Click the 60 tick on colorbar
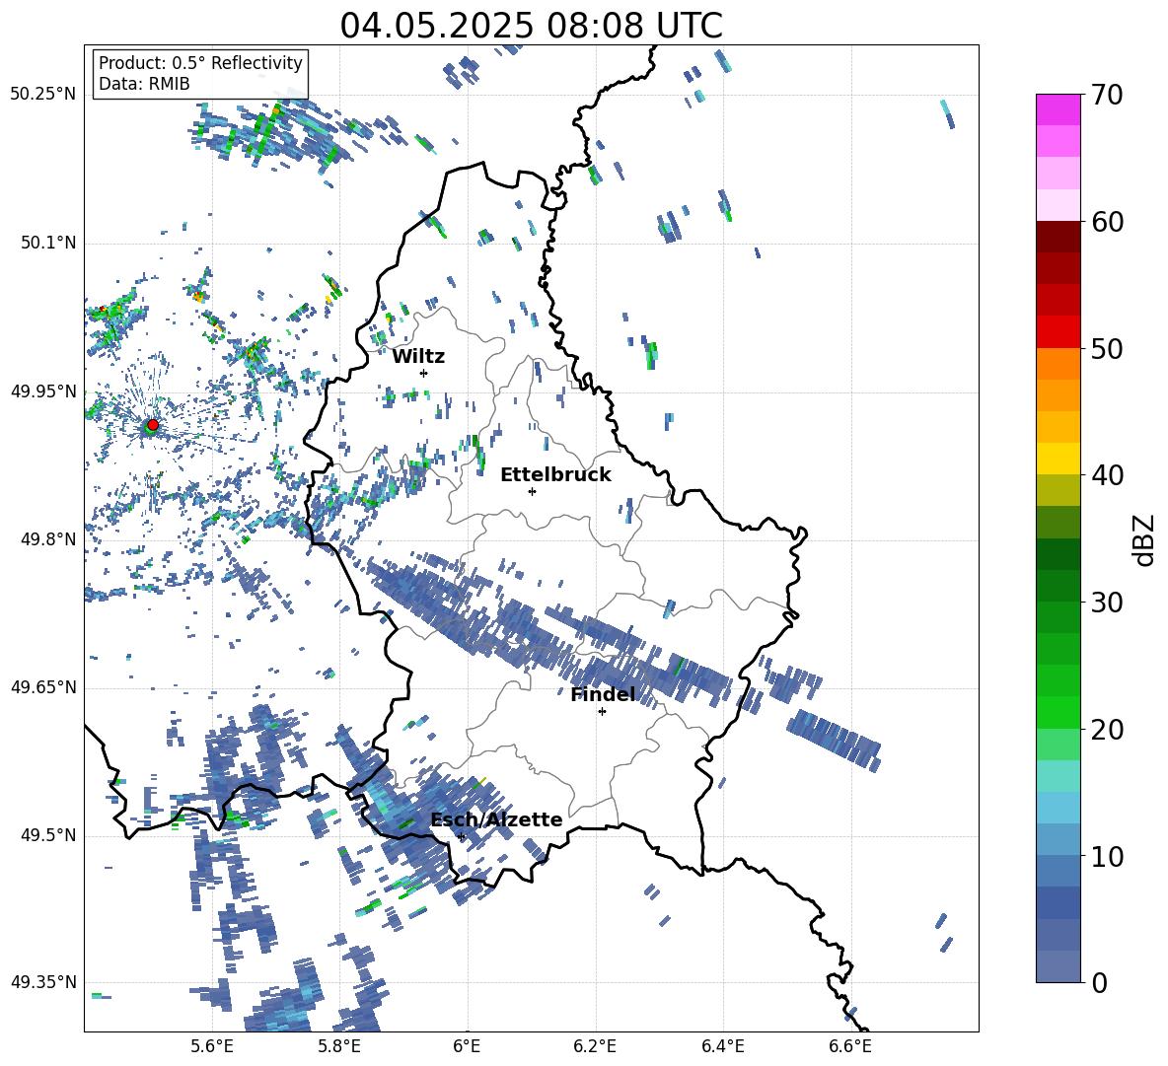The height and width of the screenshot is (1066, 1168). (x=1106, y=222)
